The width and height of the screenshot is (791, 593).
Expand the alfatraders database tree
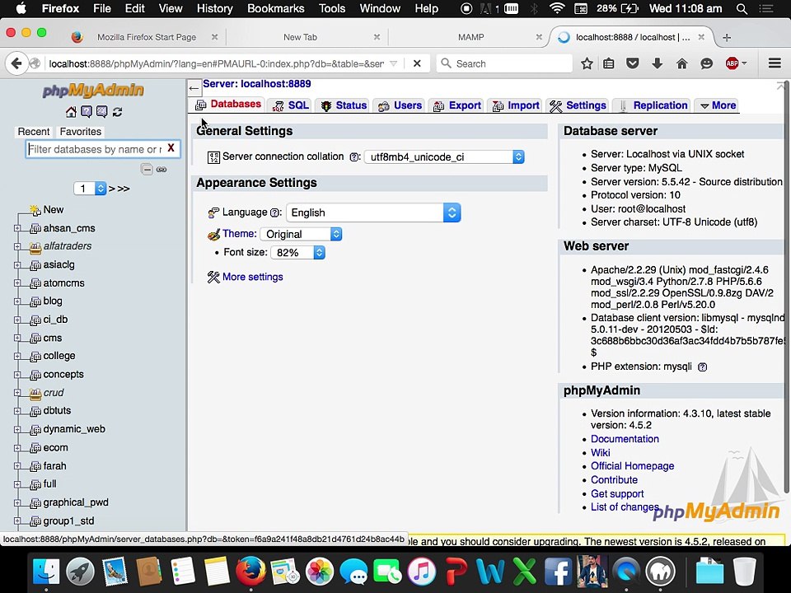[x=17, y=246]
